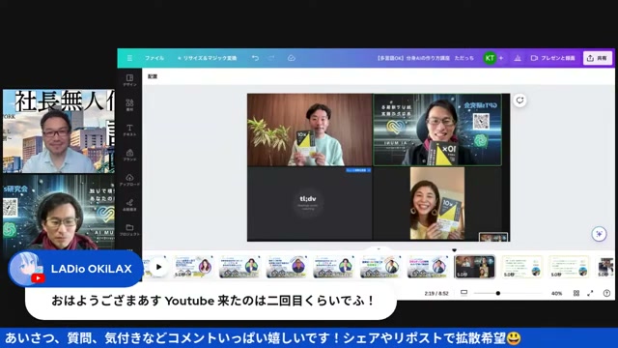Select the white text page after highlighted thumbnail
Image resolution: width=618 pixels, height=348 pixels.
click(521, 267)
